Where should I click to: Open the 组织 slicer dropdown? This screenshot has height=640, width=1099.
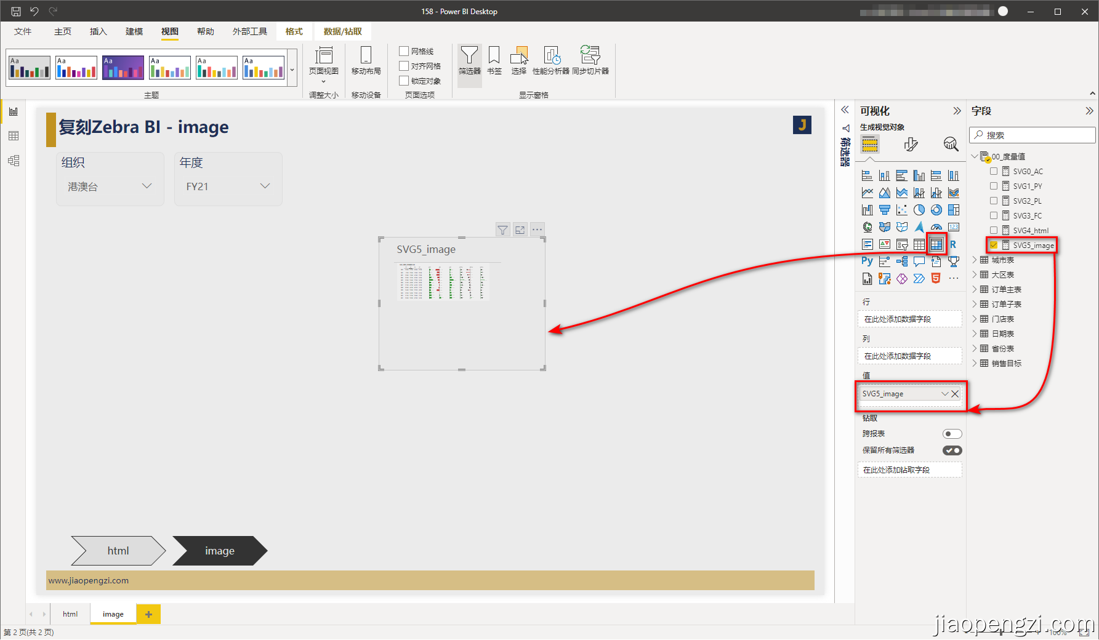coord(147,186)
